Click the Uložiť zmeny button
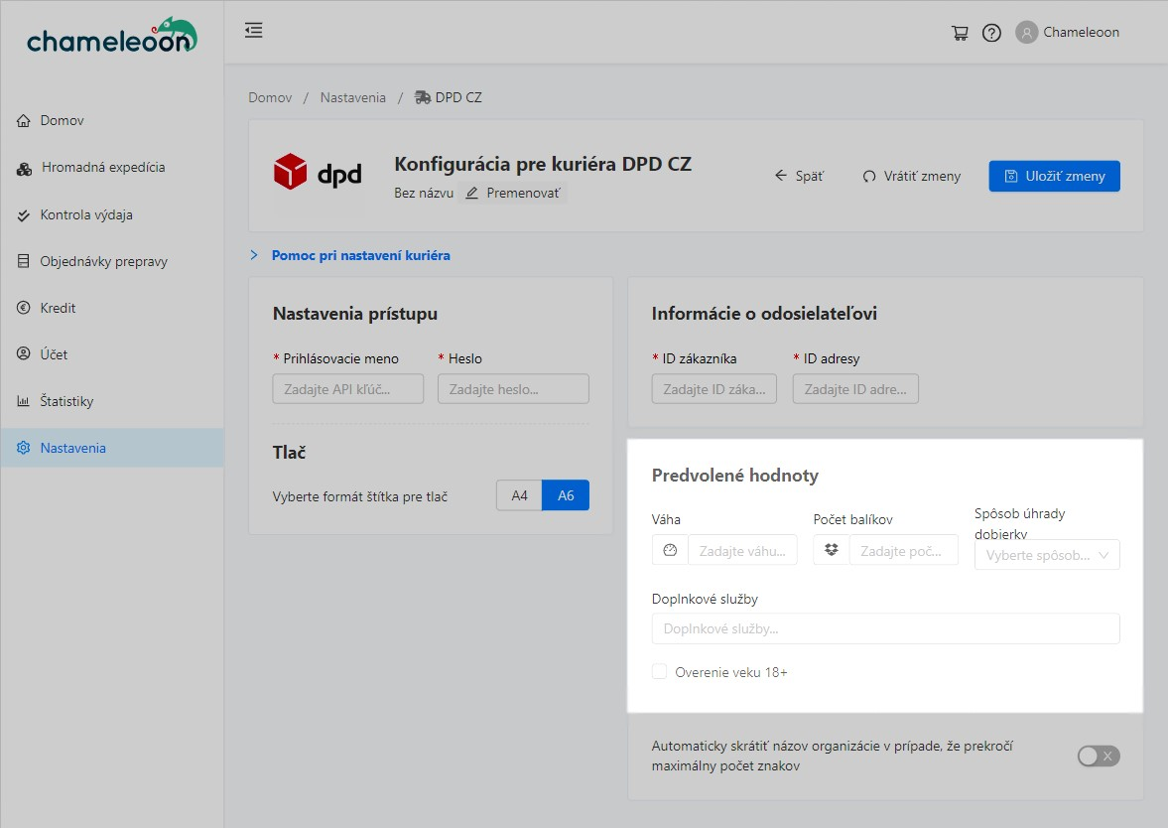This screenshot has width=1168, height=828. 1054,176
